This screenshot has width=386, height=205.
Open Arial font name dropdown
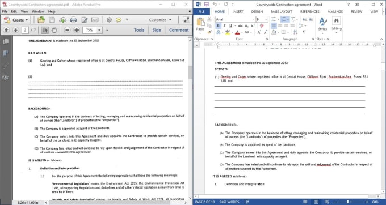coord(254,19)
